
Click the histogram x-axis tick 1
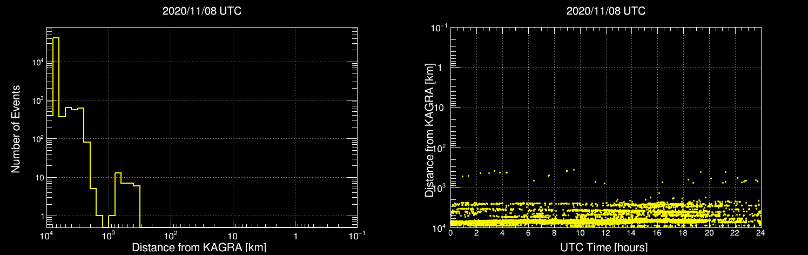(x=295, y=236)
